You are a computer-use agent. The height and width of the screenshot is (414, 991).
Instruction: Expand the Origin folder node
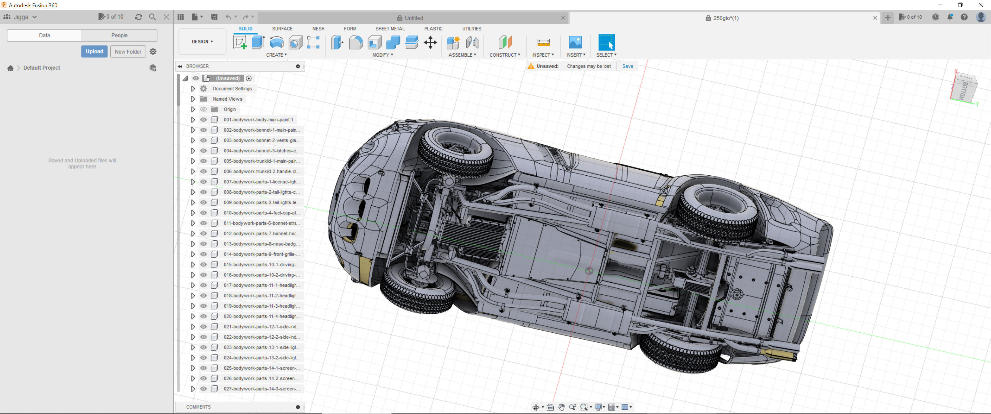coord(193,110)
